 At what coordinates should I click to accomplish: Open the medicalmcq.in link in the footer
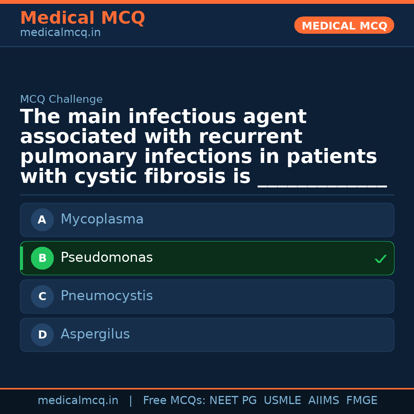pos(78,401)
